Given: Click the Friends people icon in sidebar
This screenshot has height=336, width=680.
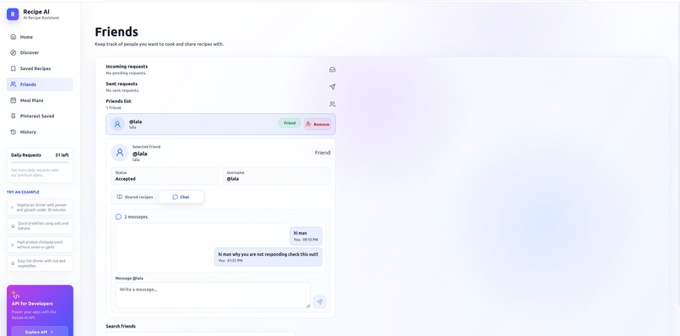Looking at the screenshot, I should point(13,84).
